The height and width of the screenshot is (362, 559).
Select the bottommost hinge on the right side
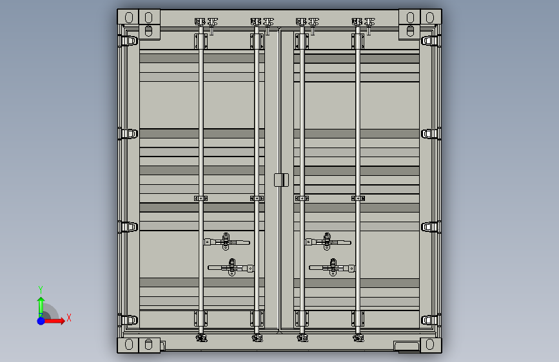coord(431,320)
